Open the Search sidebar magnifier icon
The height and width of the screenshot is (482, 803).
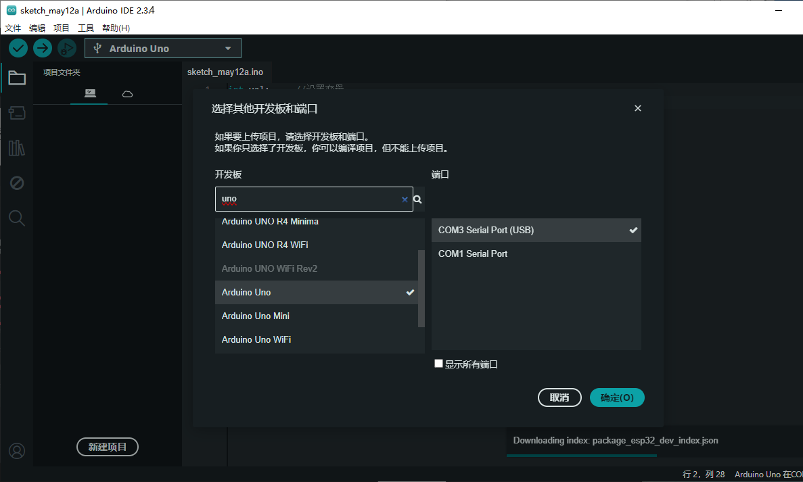pyautogui.click(x=17, y=218)
